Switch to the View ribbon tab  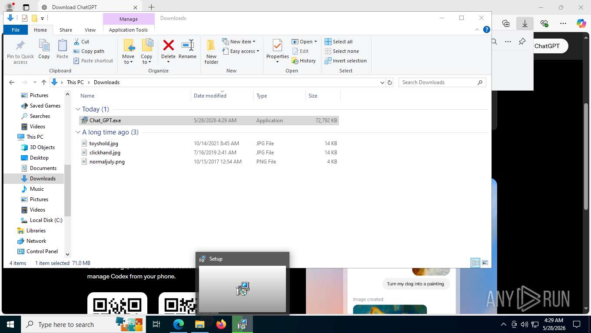(90, 30)
